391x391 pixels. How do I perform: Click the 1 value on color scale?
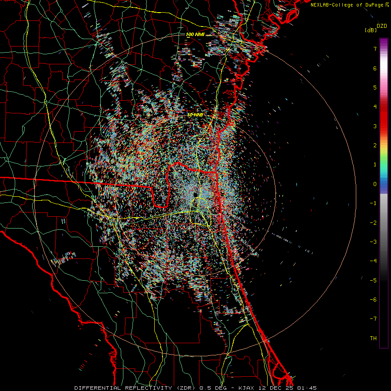[x=375, y=165]
